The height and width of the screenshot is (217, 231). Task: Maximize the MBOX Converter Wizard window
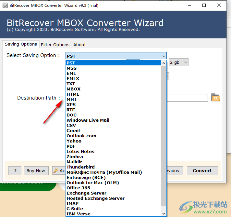(204, 6)
